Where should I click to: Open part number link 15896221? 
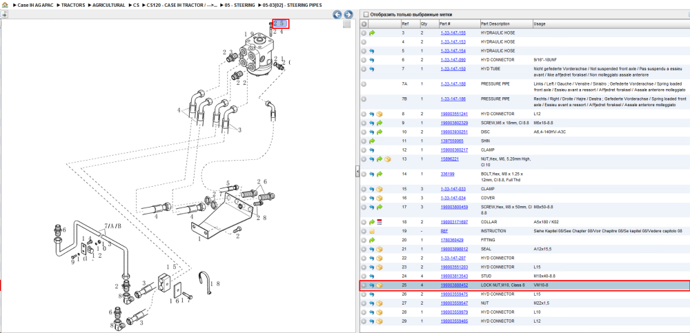450,159
